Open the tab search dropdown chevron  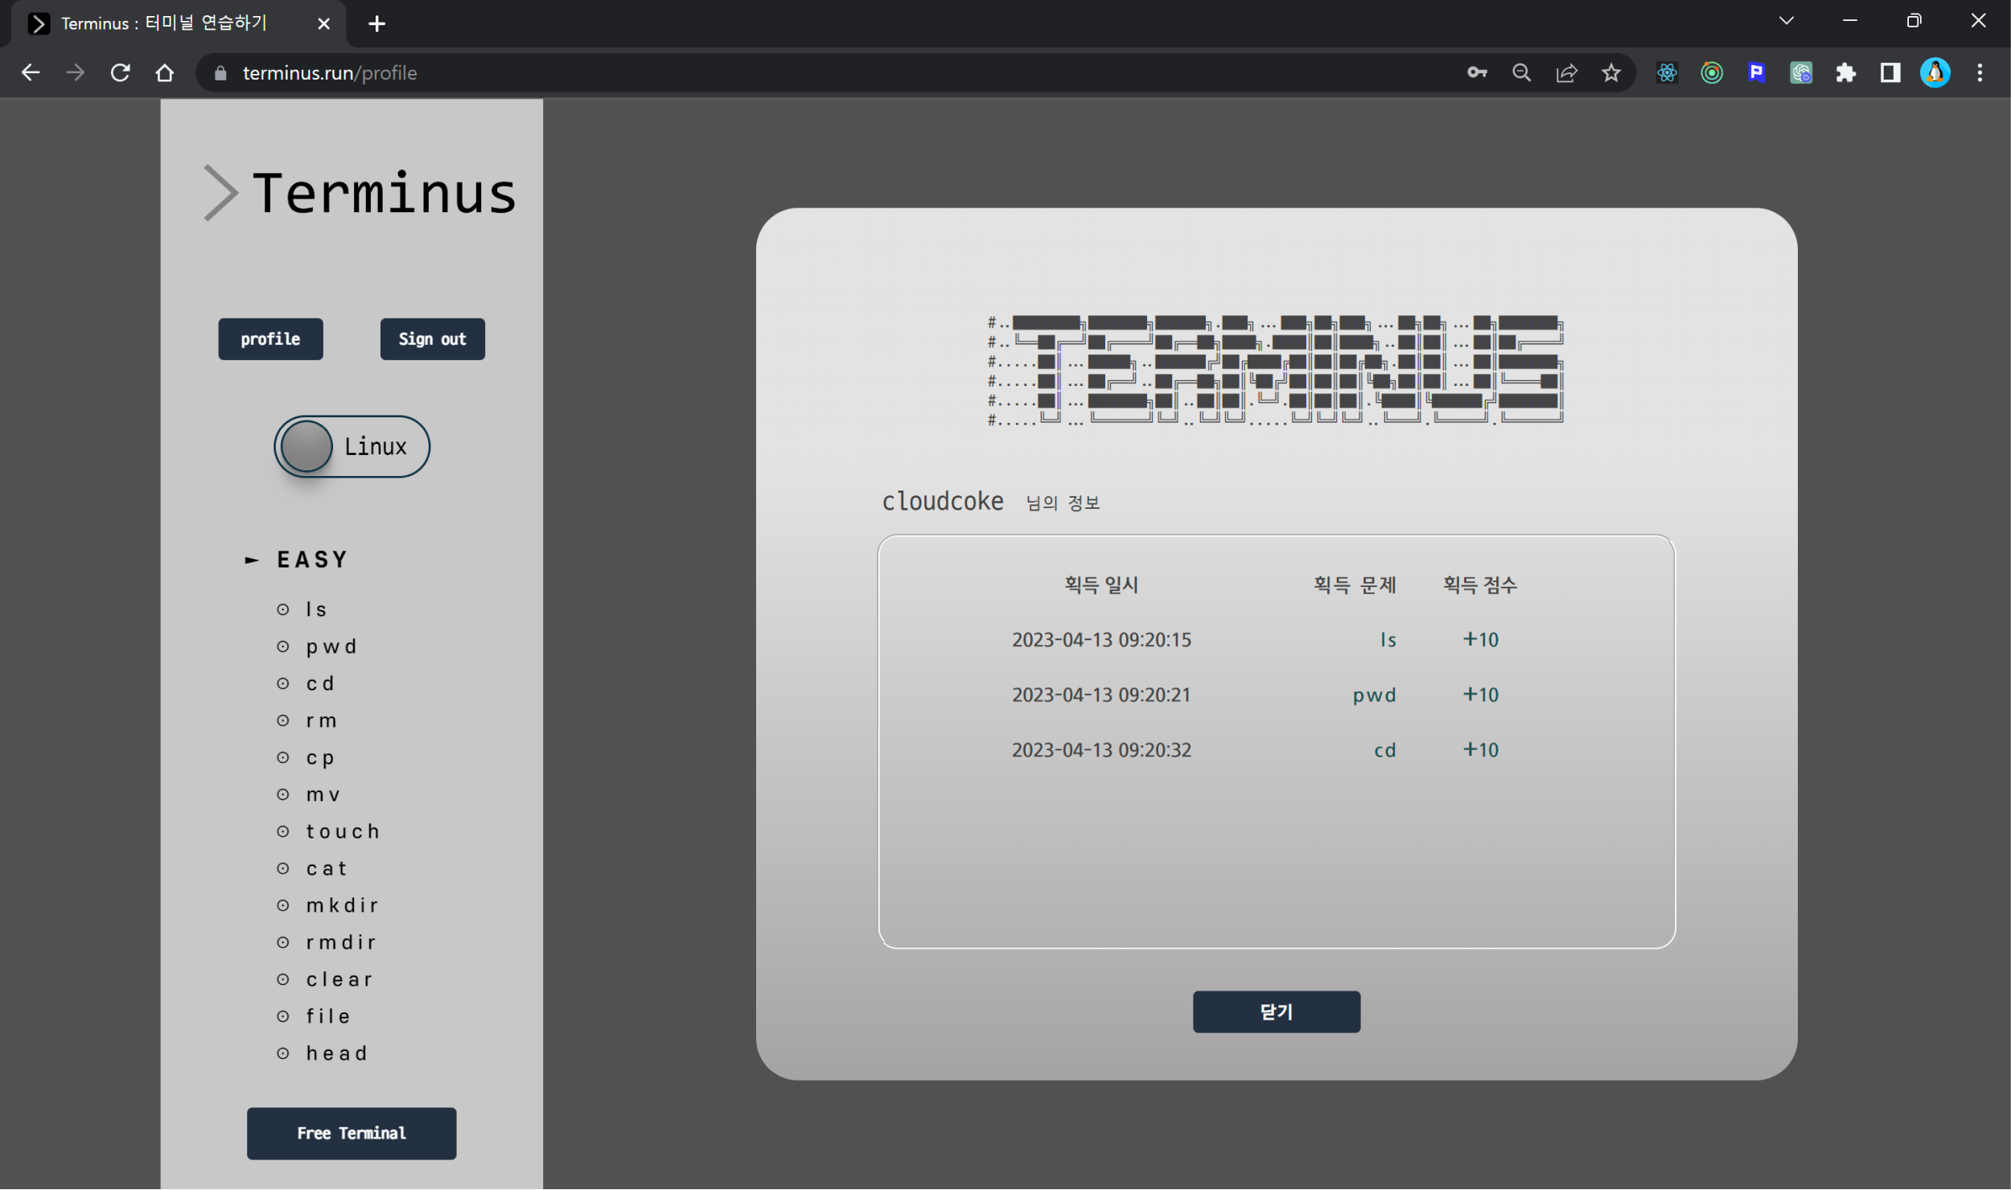[1787, 22]
